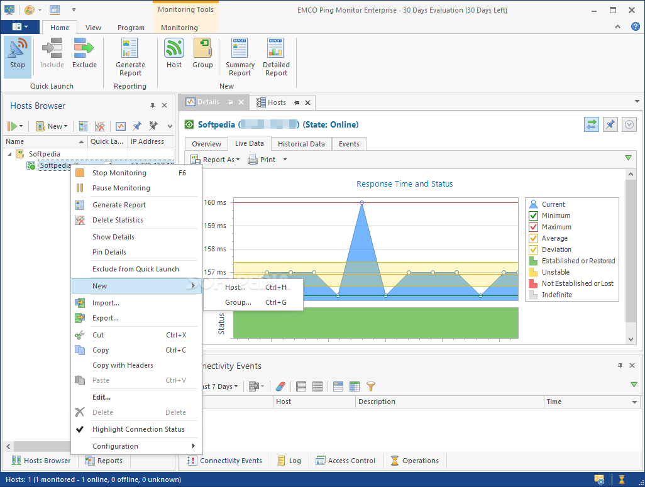The width and height of the screenshot is (645, 487).
Task: Click the Unstable yellow legend swatch
Action: [x=533, y=272]
